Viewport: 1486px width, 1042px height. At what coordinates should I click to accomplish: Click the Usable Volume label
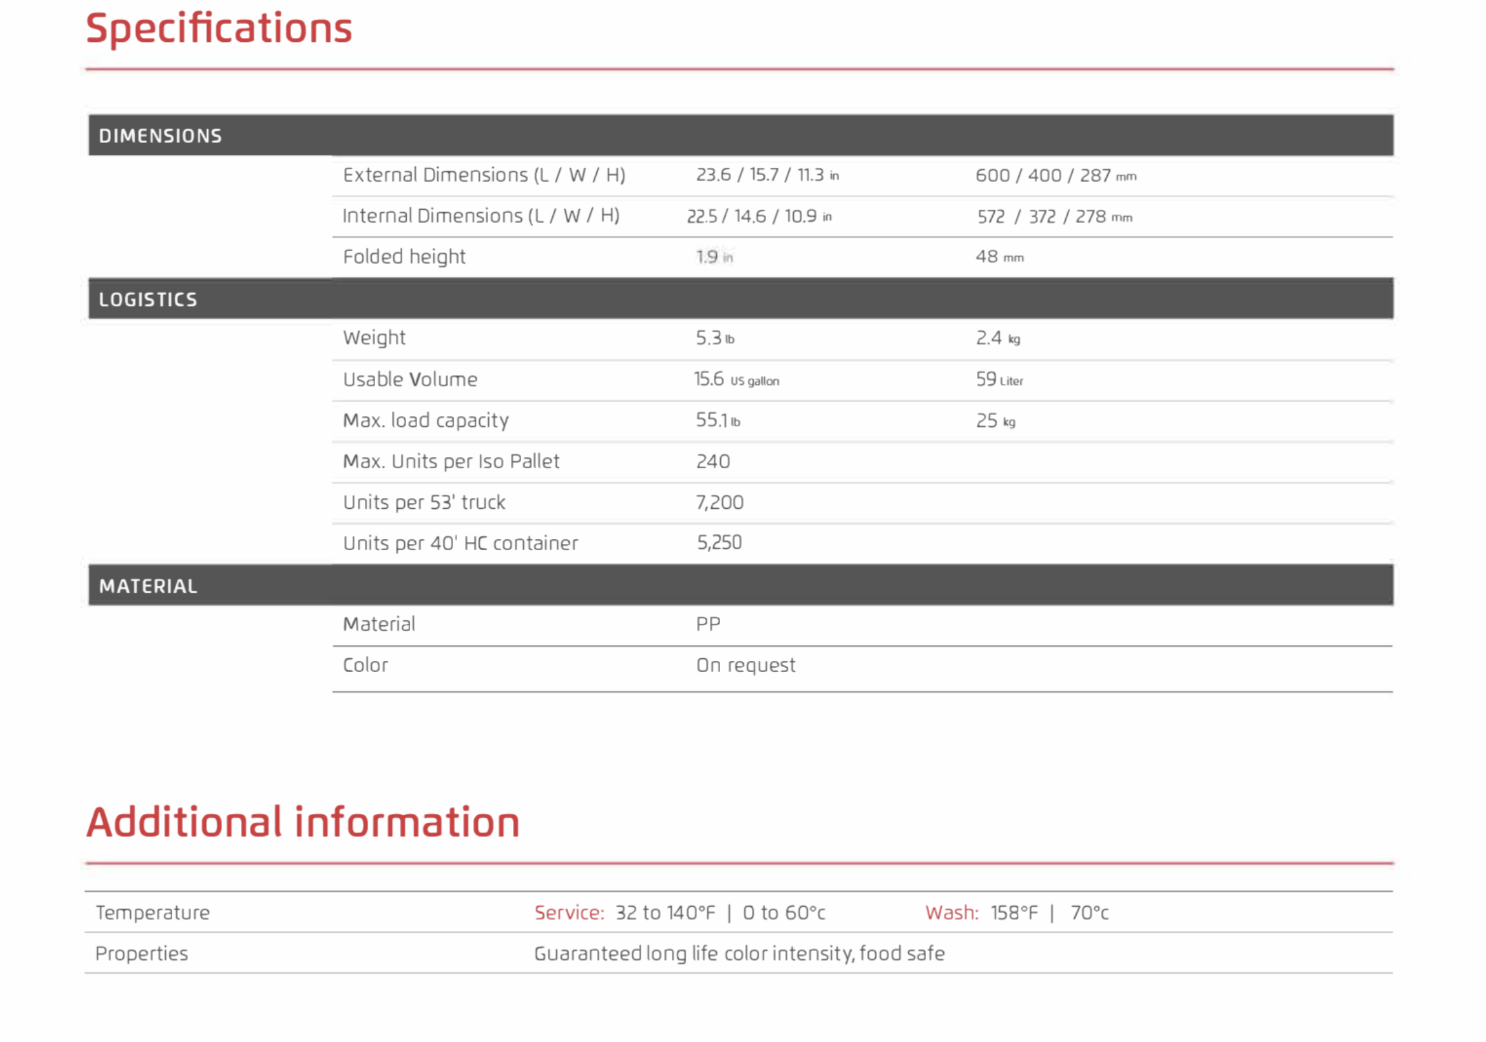coord(410,380)
